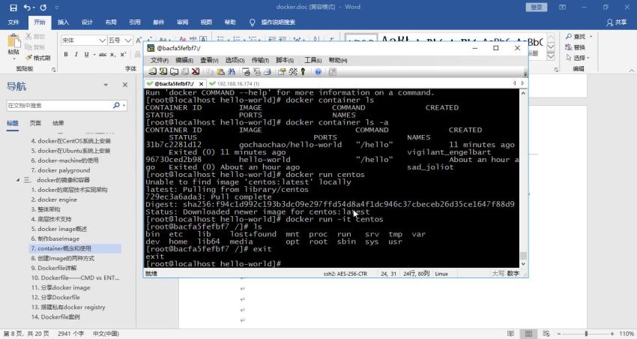The height and width of the screenshot is (339, 637).
Task: Click the Paste icon in the terminal toolbar
Action: (x=220, y=72)
